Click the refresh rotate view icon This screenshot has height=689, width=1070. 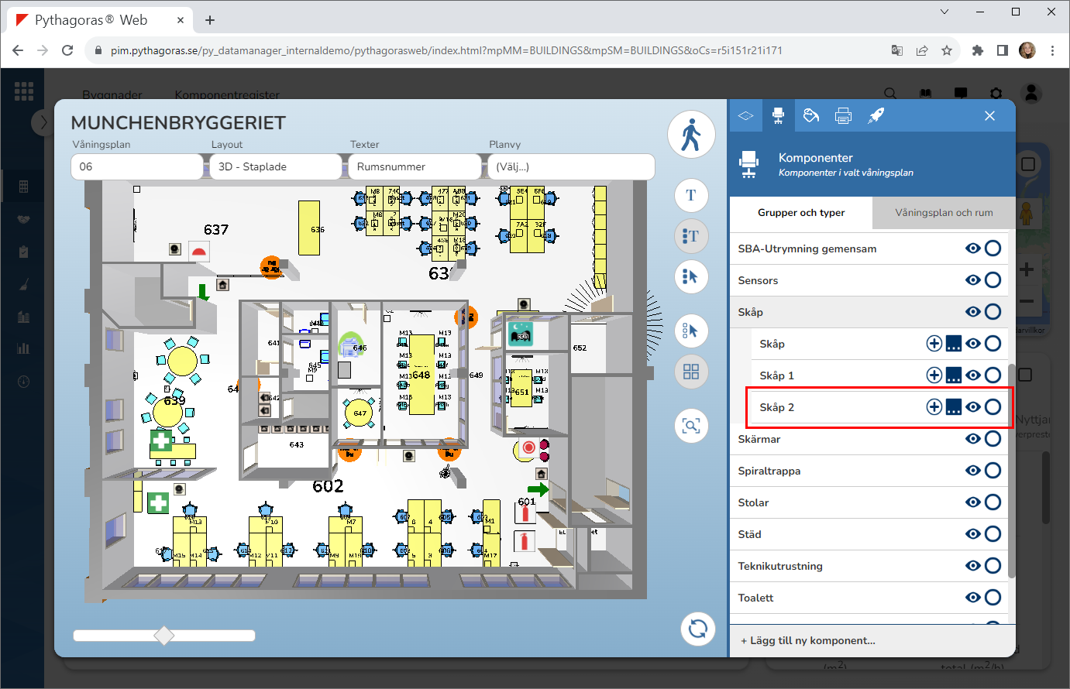click(697, 628)
